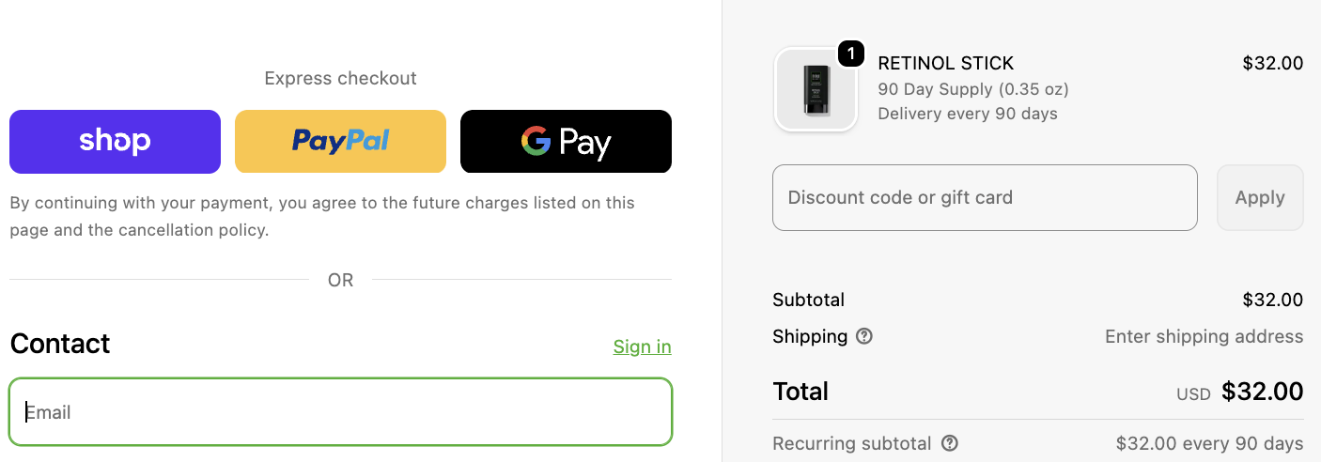Click the 'Enter shipping address' text
Viewport: 1321px width, 462px height.
click(x=1204, y=336)
